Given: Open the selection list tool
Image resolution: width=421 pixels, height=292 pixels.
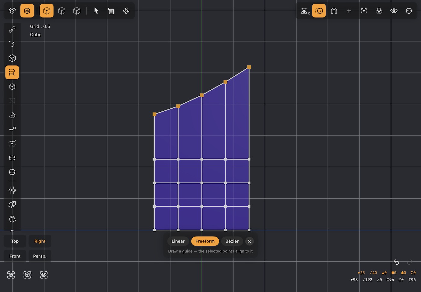Looking at the screenshot, I should (111, 11).
